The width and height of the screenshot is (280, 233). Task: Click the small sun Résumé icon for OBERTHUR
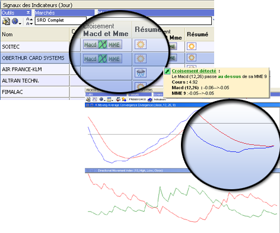tap(192, 58)
